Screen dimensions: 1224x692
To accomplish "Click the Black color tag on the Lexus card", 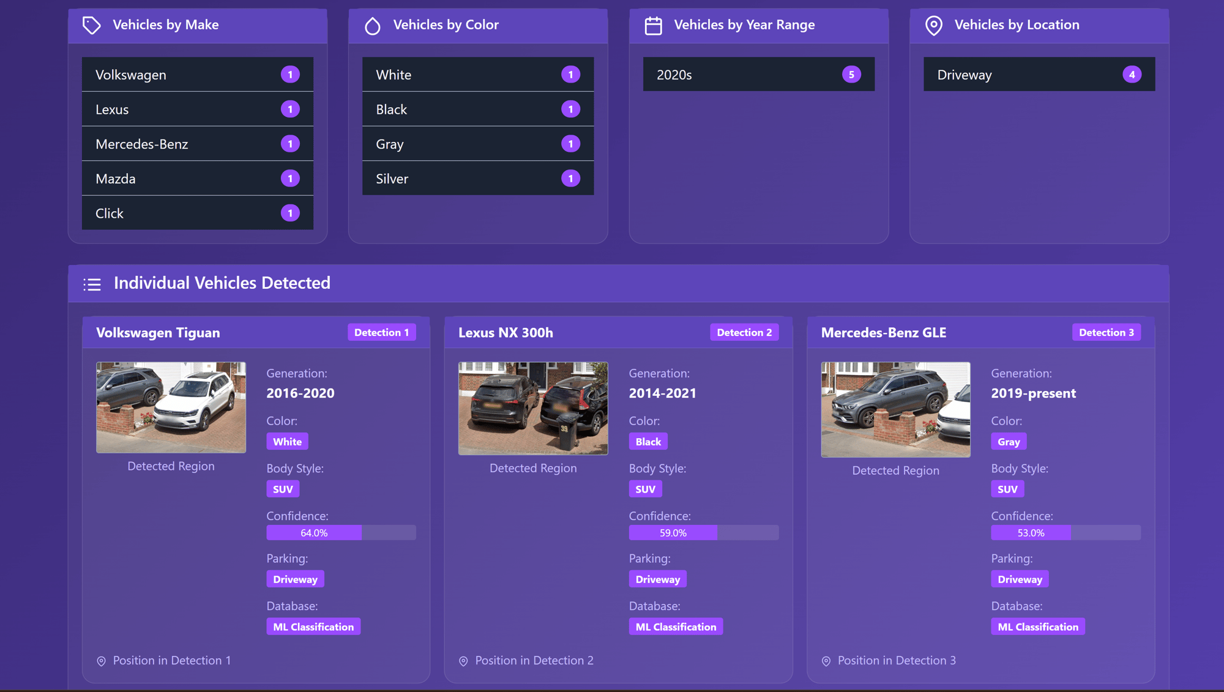I will pos(648,442).
